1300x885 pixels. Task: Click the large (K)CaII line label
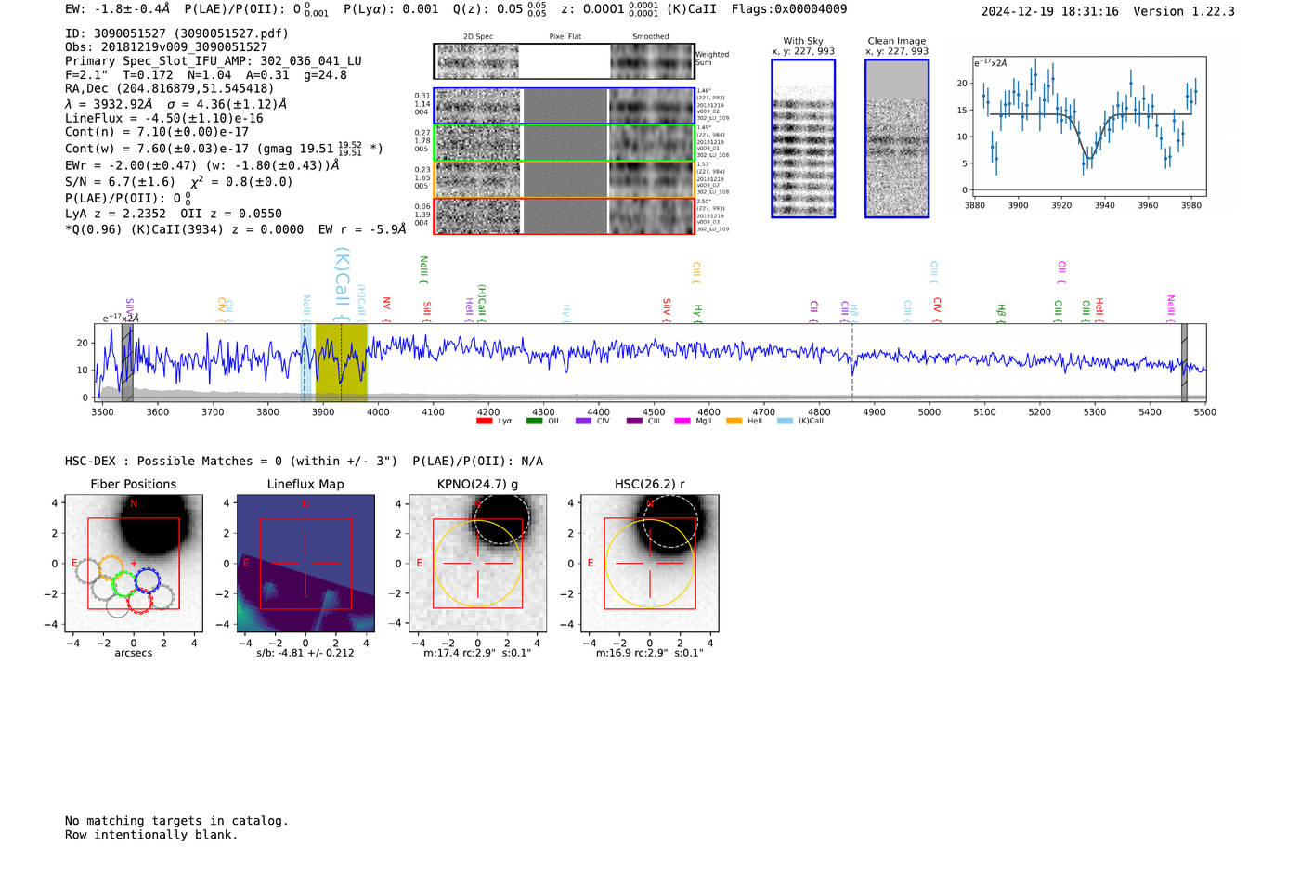click(341, 284)
